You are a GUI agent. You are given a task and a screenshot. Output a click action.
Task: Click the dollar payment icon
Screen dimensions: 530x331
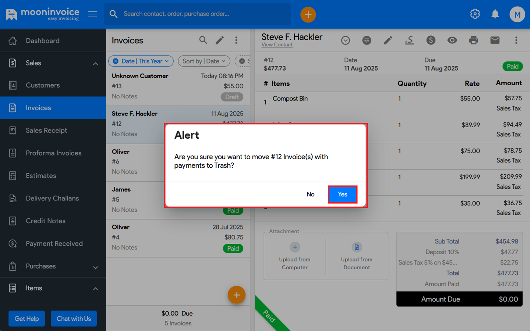(431, 40)
